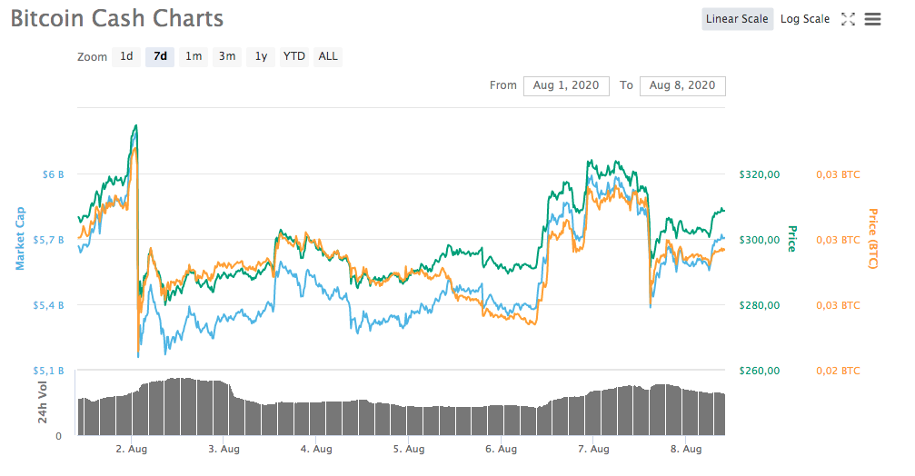Click the $320,00 price label

click(760, 174)
